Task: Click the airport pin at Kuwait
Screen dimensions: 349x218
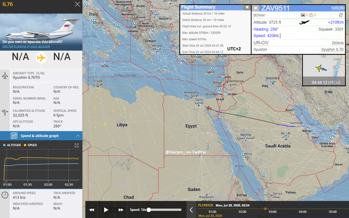Action: click(x=293, y=108)
